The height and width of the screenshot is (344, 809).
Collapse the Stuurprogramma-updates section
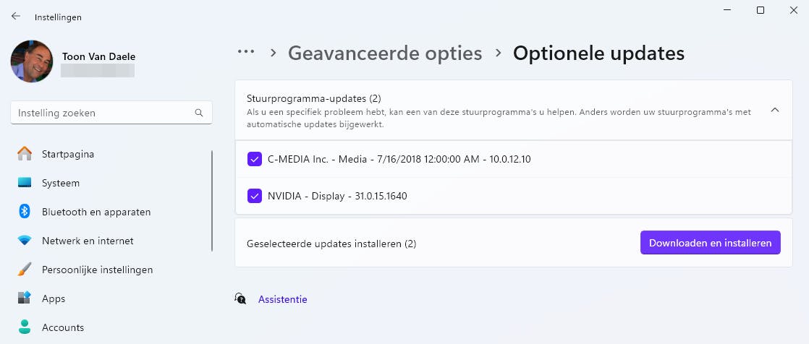774,111
